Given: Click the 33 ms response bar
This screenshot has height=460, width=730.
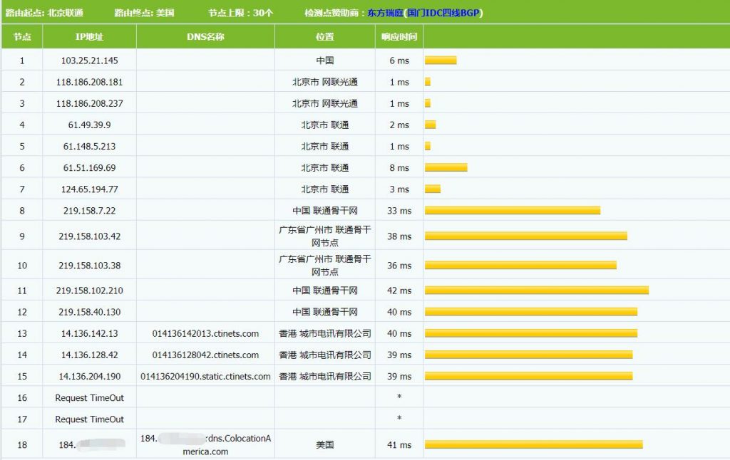Looking at the screenshot, I should coord(513,211).
